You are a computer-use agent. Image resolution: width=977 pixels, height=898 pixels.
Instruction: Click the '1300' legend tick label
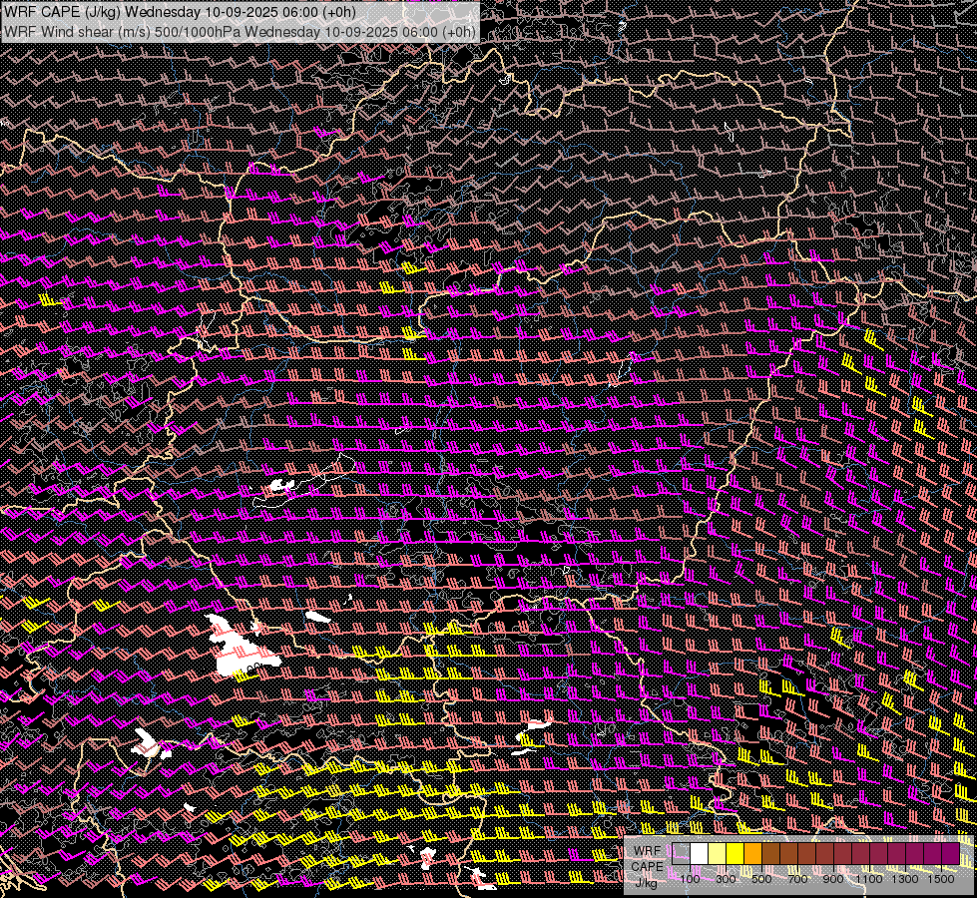905,879
